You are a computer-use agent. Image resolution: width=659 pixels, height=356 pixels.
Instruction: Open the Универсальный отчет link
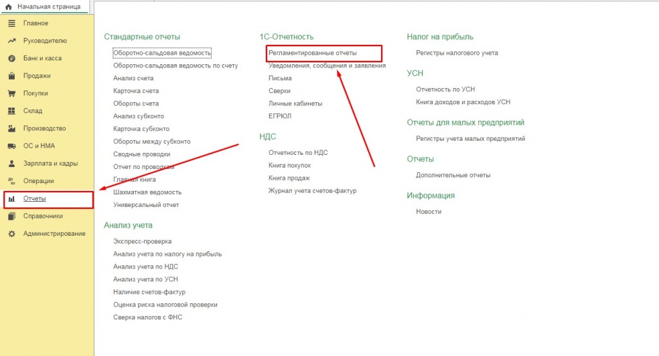[x=146, y=205]
